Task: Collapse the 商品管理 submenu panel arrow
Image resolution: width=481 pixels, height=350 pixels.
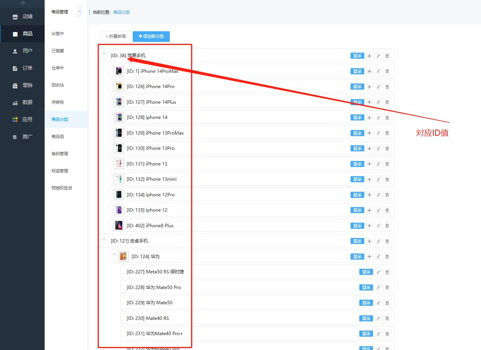Action: (79, 11)
